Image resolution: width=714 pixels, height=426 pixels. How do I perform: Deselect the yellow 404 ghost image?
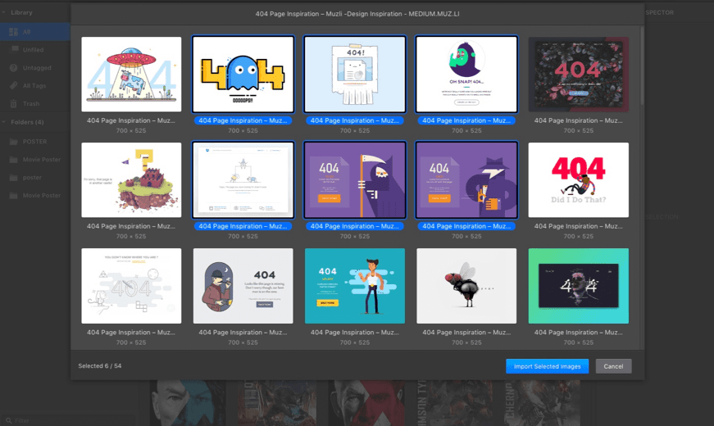(243, 74)
